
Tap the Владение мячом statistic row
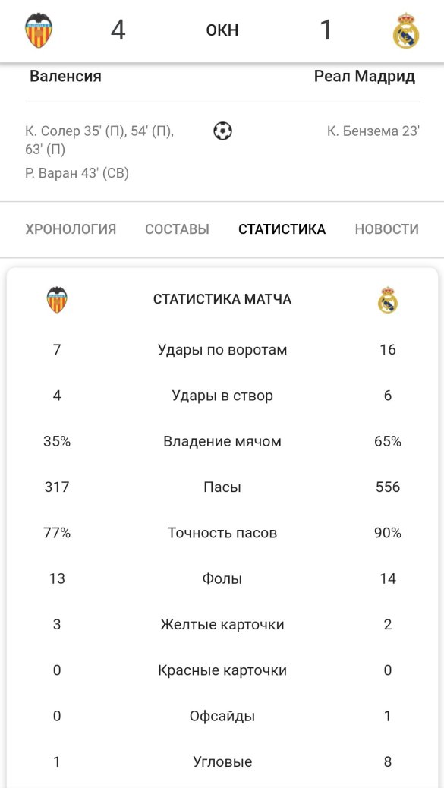pyautogui.click(x=222, y=441)
